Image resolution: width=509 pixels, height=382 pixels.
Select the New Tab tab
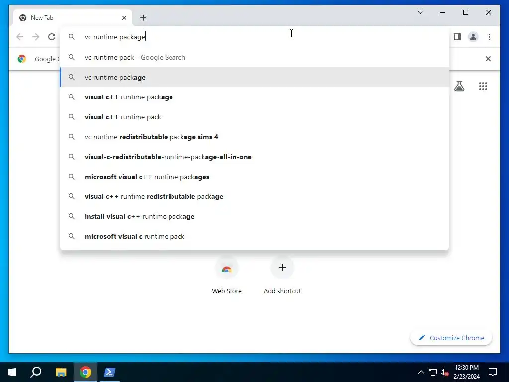(73, 18)
